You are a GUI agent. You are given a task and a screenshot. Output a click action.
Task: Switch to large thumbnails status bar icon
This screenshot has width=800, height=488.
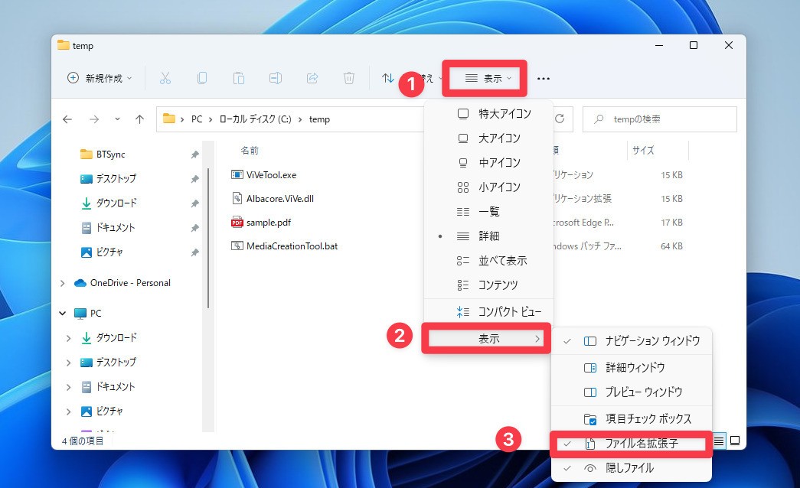pyautogui.click(x=735, y=441)
